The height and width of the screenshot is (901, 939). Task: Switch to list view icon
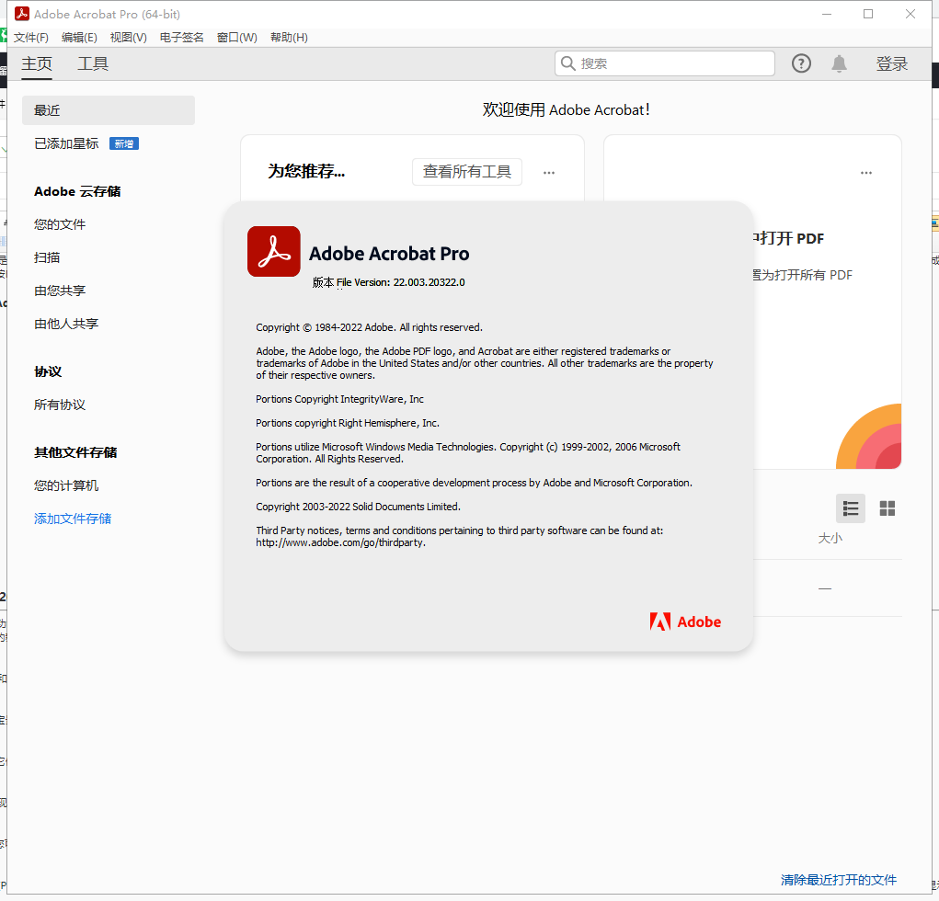click(851, 508)
